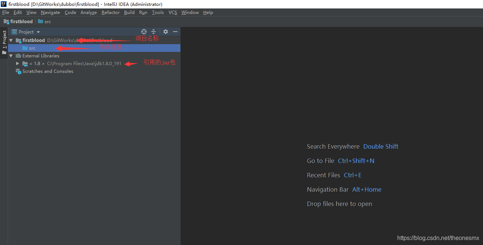Toggle the 1: Project side tab

tap(4, 43)
